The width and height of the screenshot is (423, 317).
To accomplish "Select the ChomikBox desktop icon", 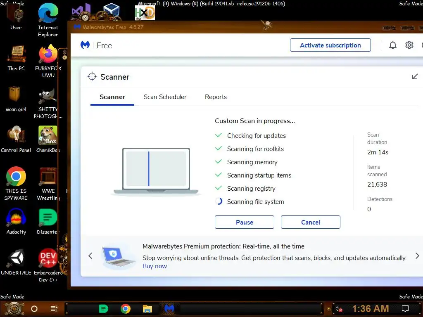I will [48, 140].
